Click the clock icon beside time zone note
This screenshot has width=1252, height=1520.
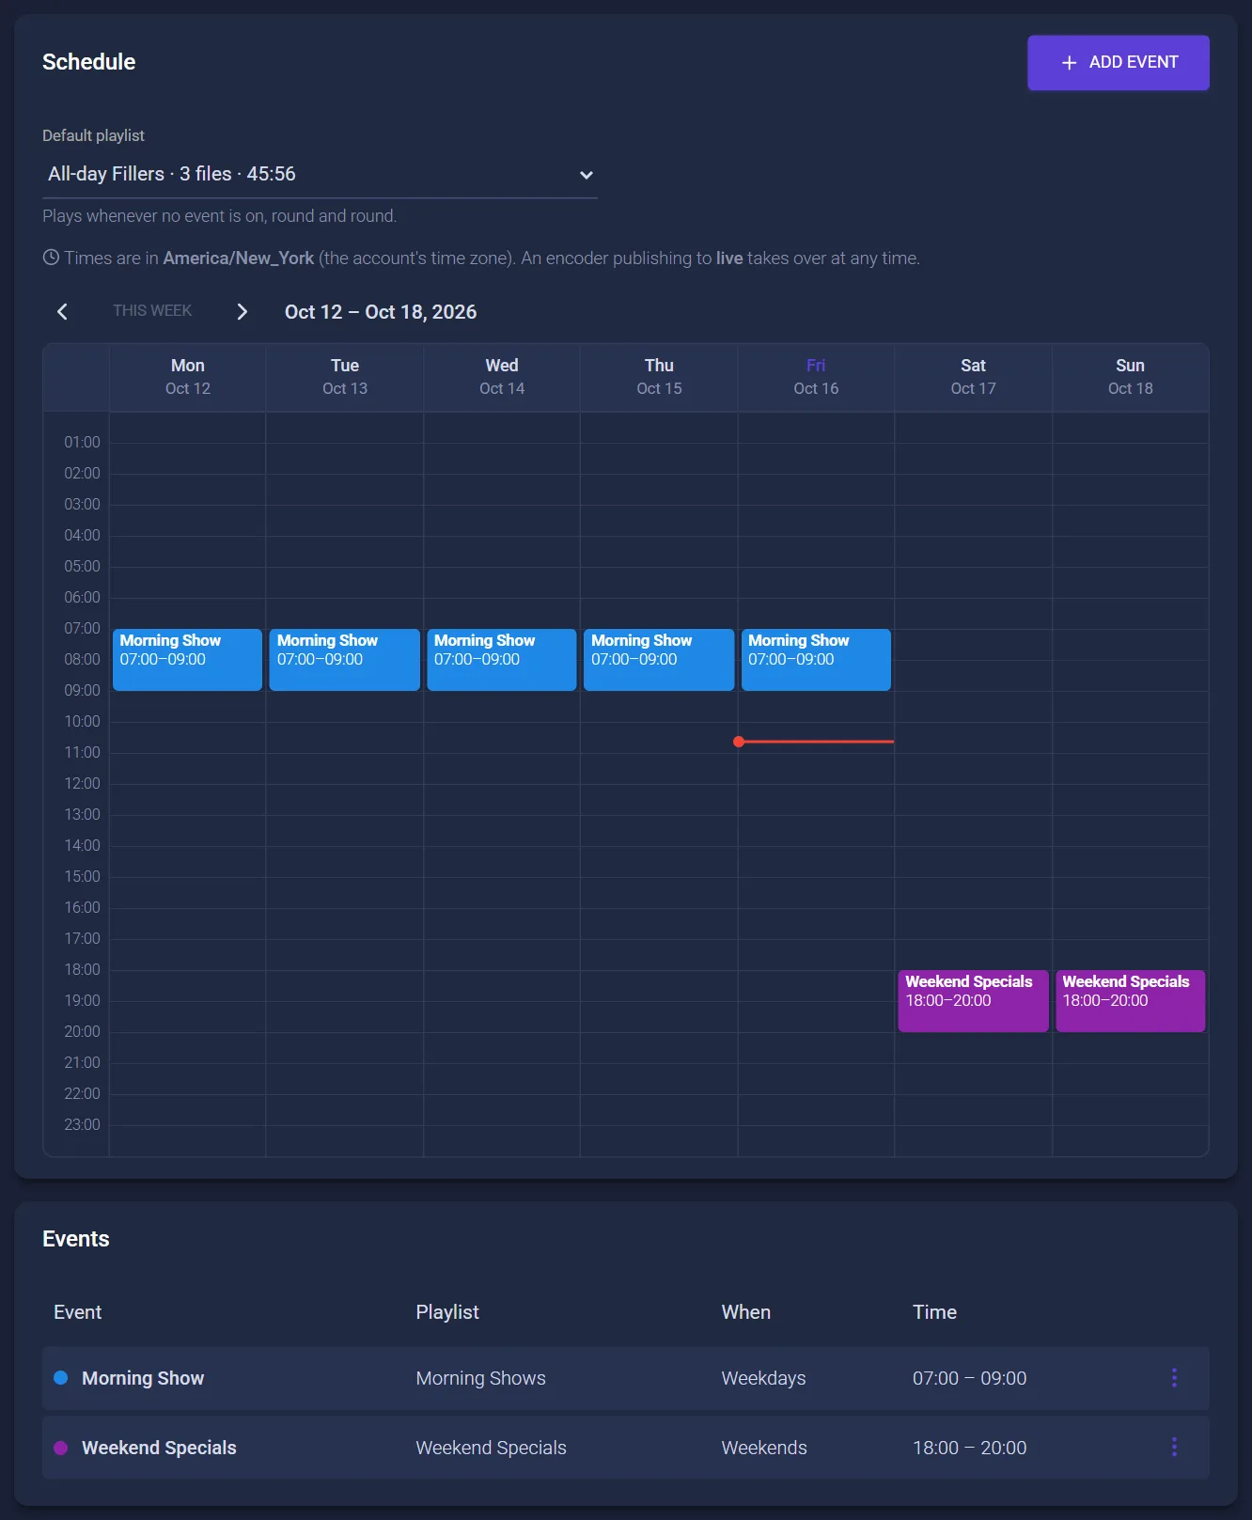51,258
